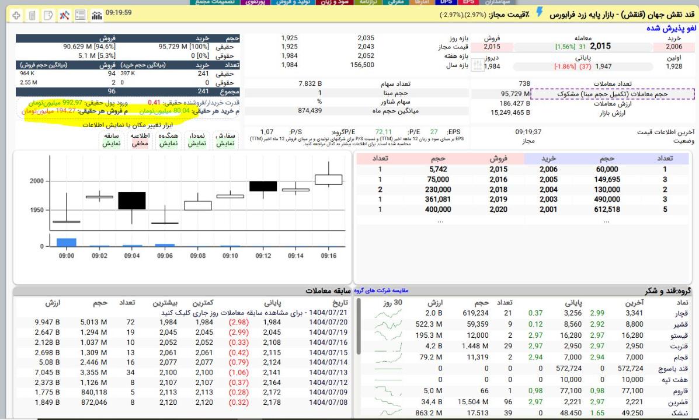Expand more buy orders via ellipsis
Image resolution: width=699 pixels, height=420 pixels.
point(606,221)
